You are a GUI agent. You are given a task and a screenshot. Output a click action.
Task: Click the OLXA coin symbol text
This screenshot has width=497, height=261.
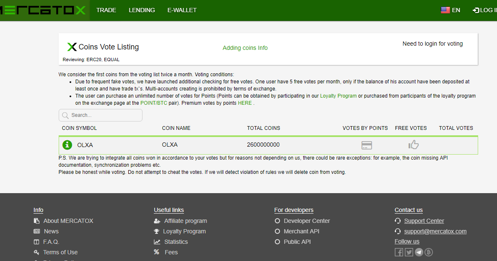[85, 145]
